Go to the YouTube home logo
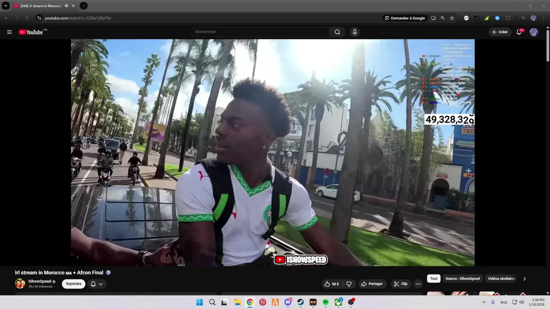This screenshot has width=550, height=309. pos(31,32)
